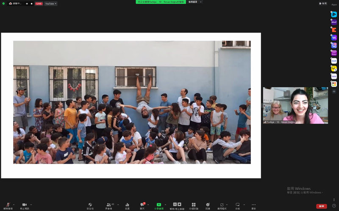Click vertical dots above help icon

click(x=334, y=200)
